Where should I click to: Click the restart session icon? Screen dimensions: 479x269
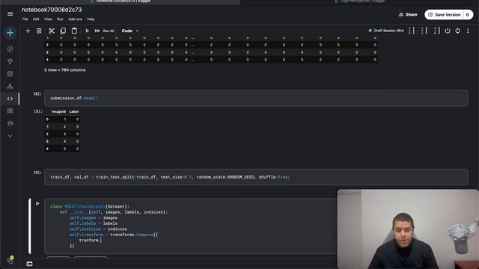457,31
